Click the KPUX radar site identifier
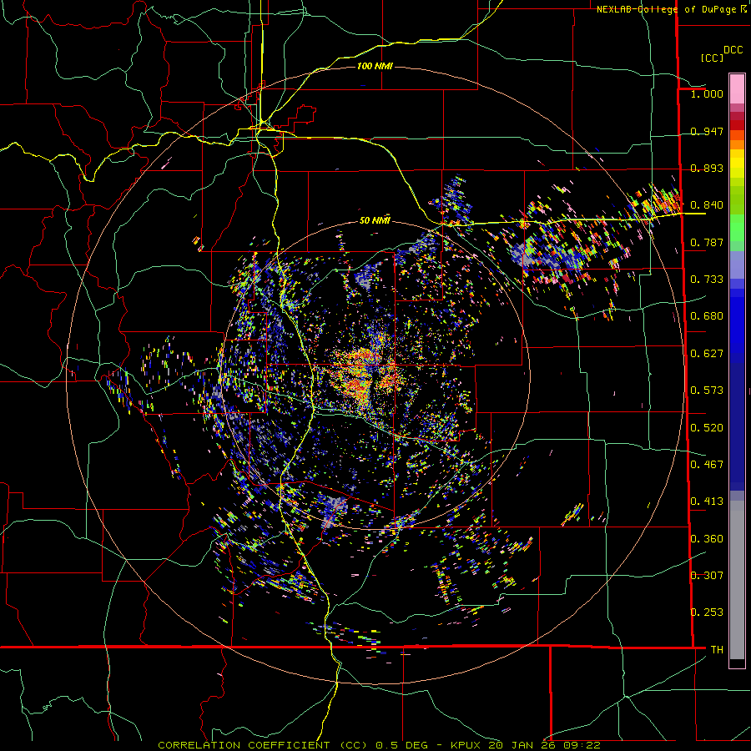The image size is (751, 751). pos(466,745)
